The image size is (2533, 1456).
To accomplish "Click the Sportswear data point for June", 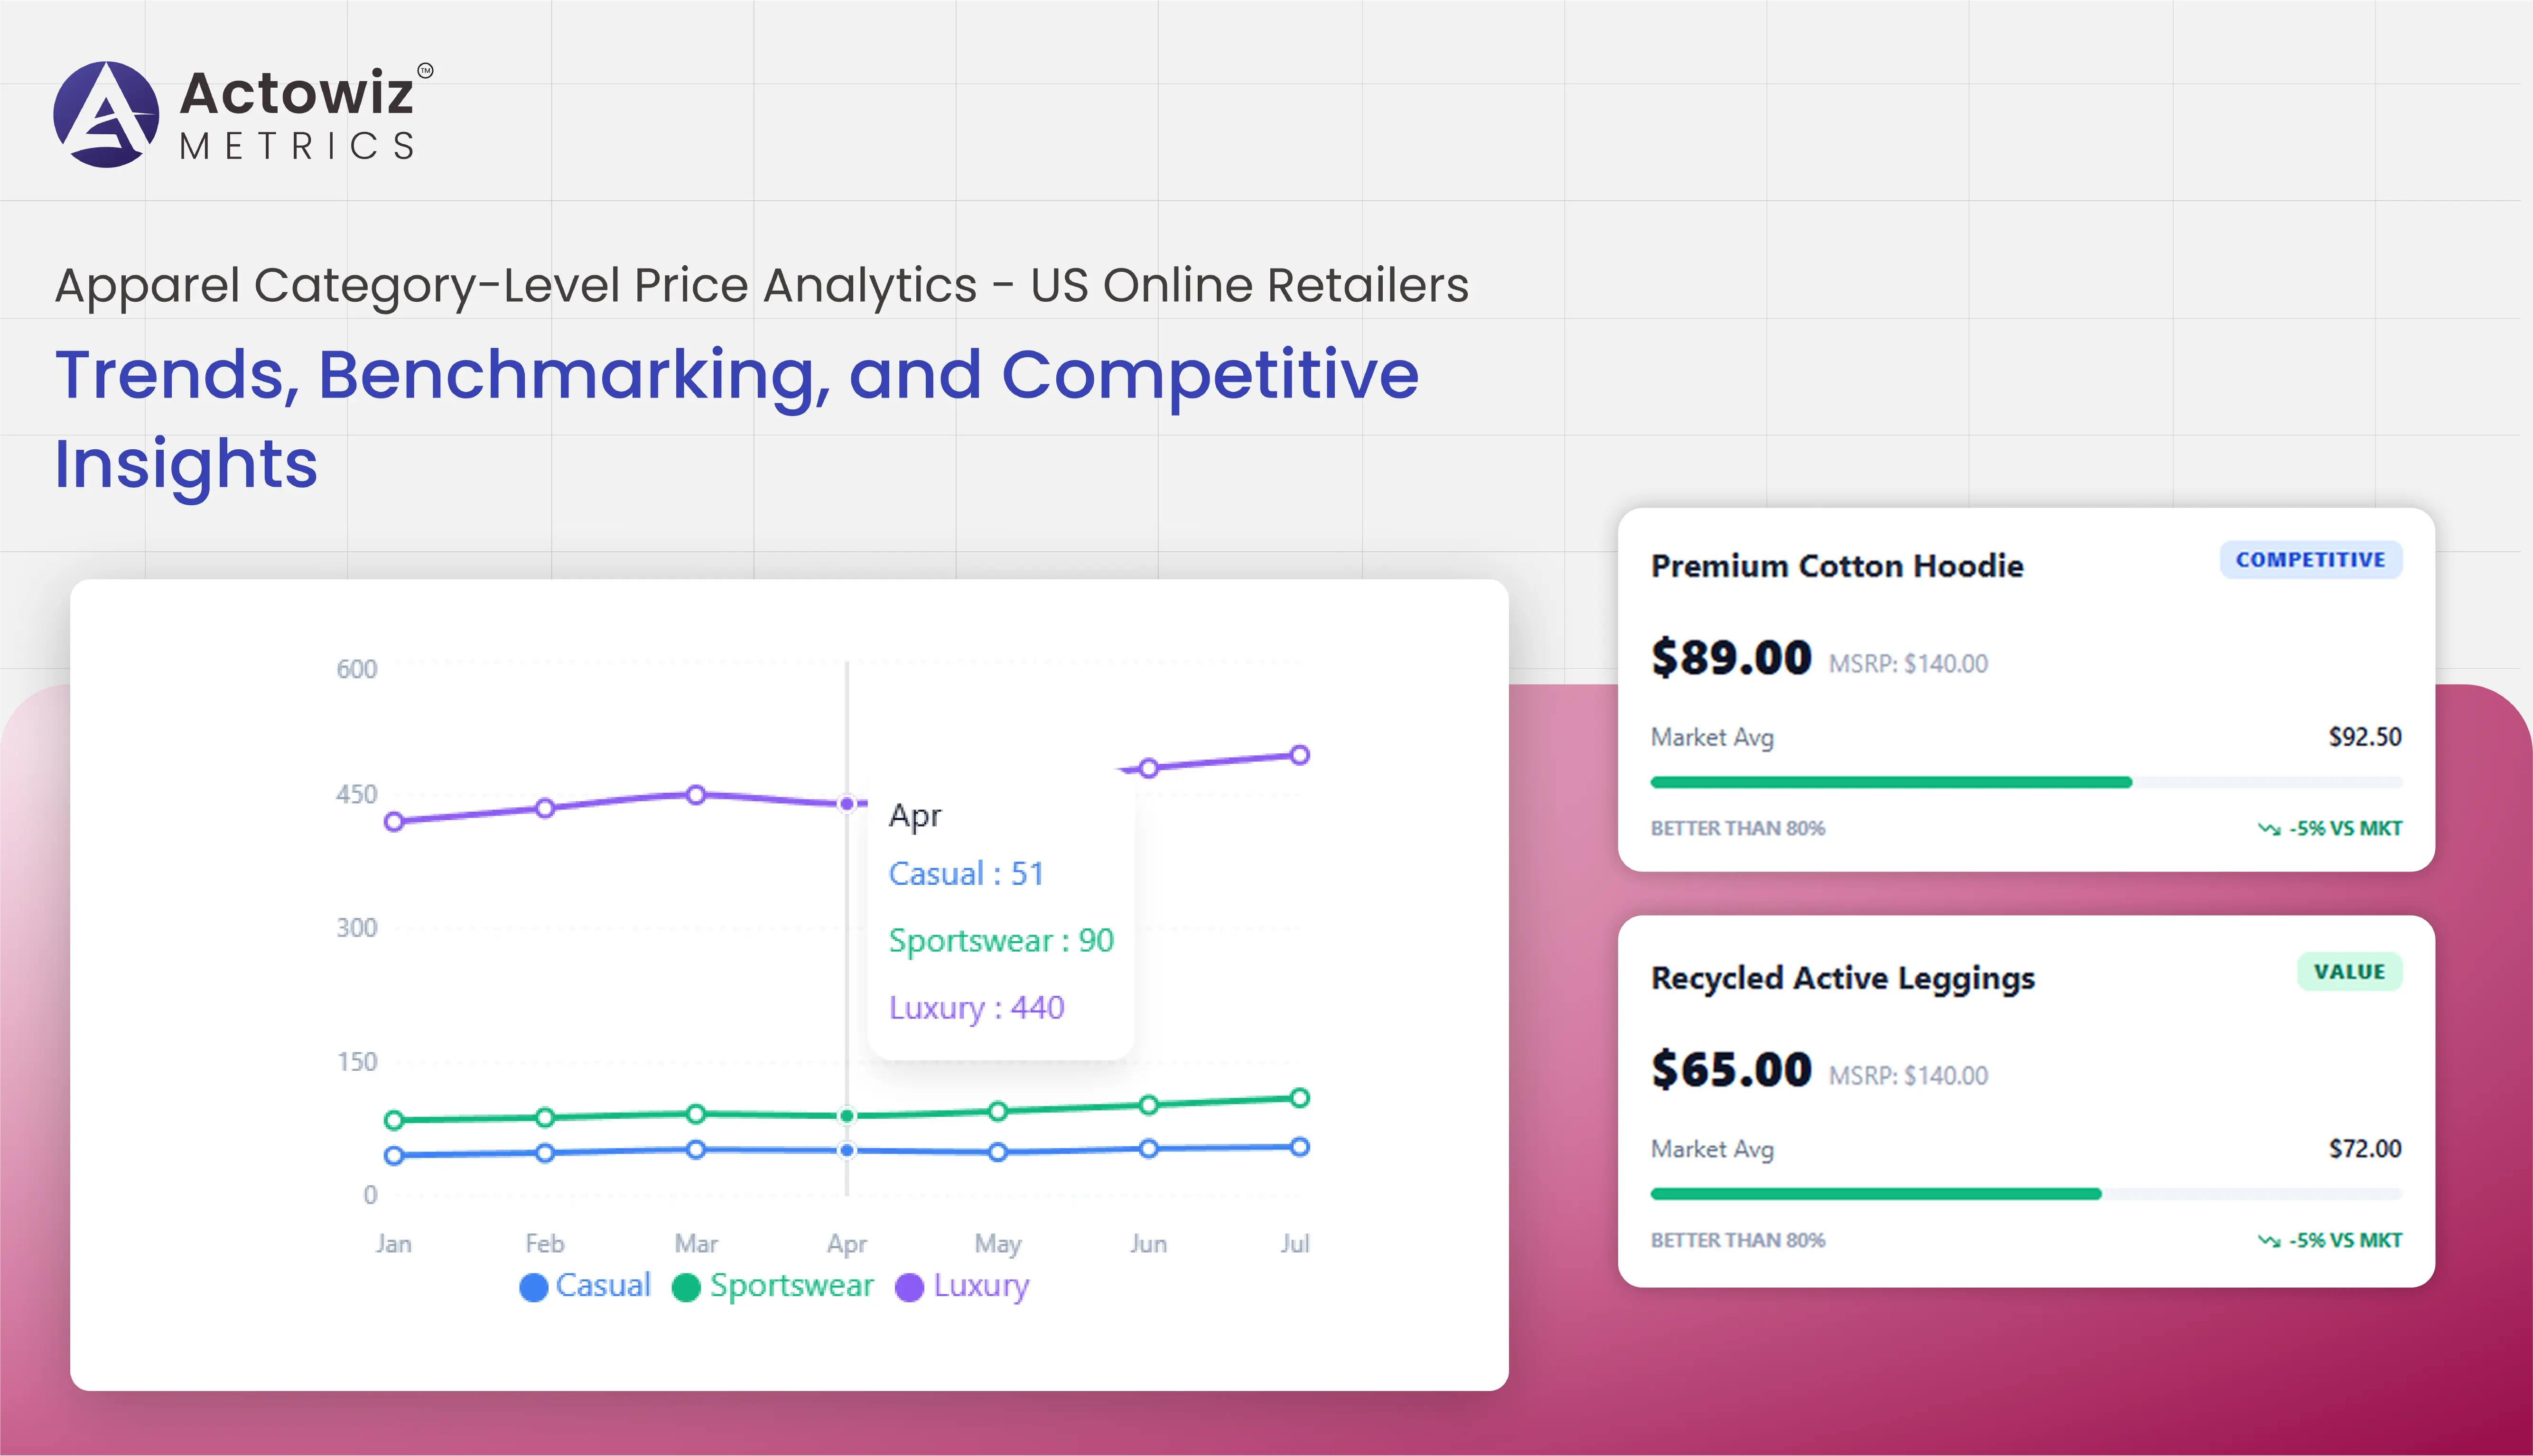I will click(1148, 1104).
